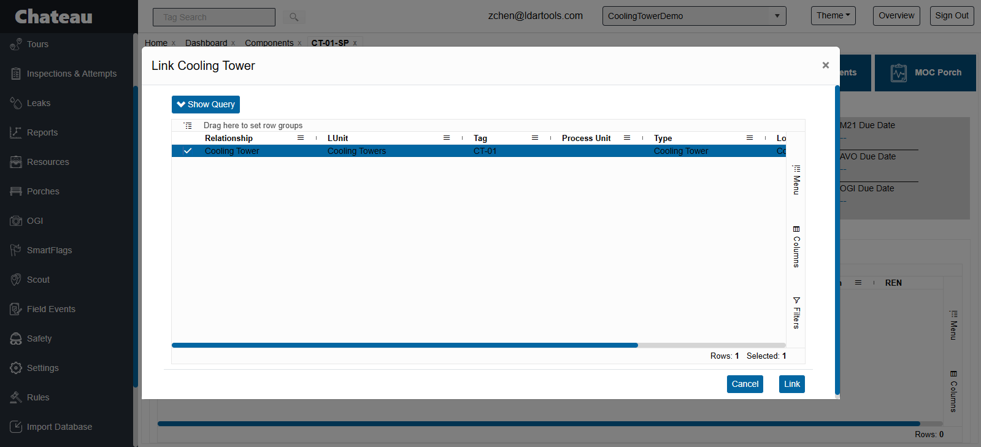The image size is (981, 447).
Task: Uncheck the Cooling Tower row checkbox
Action: [188, 151]
